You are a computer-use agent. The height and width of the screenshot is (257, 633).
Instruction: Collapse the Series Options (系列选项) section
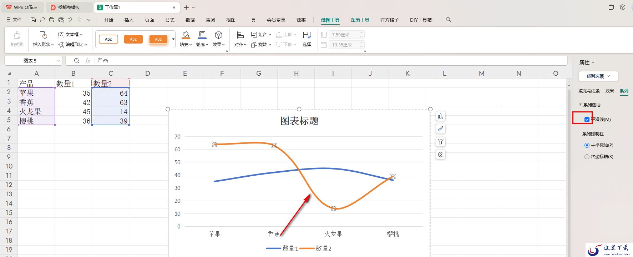coord(580,105)
